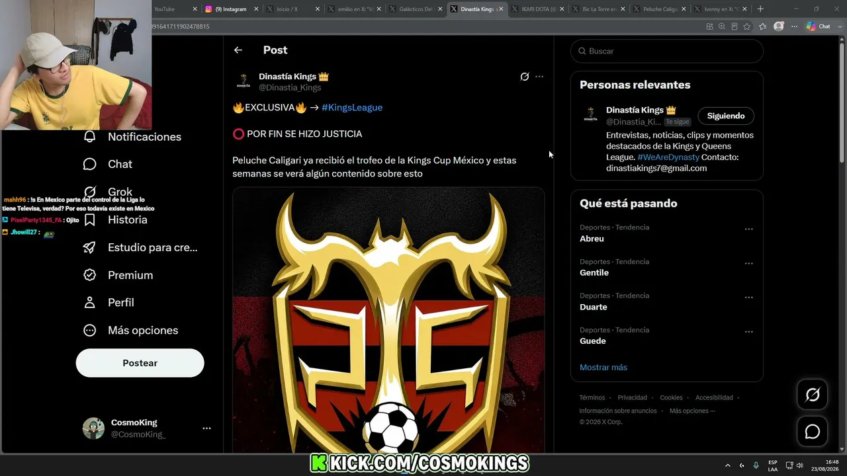The image size is (847, 476).
Task: Open more menu for Gentile trend
Action: pos(749,264)
